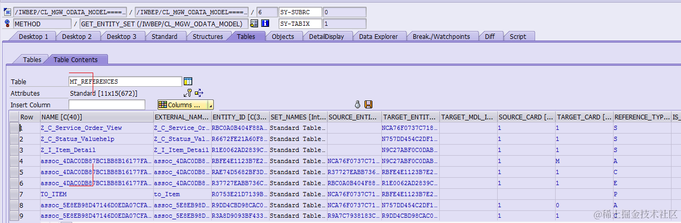
Task: Click the SET_NAMES column header
Action: [298, 117]
